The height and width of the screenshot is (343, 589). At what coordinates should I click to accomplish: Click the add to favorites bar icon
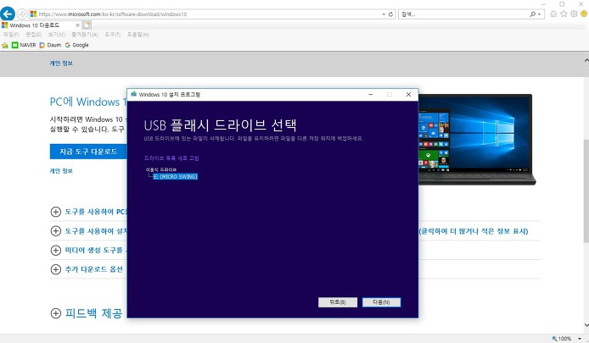point(5,45)
